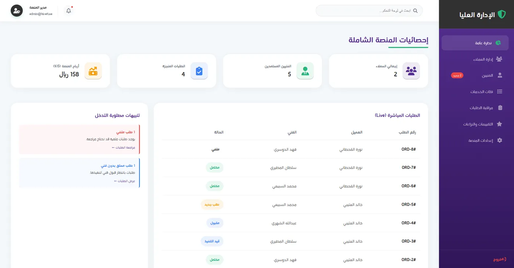The width and height of the screenshot is (514, 268).
Task: Open التقييمات والنزاعات menu item
Action: [475, 124]
